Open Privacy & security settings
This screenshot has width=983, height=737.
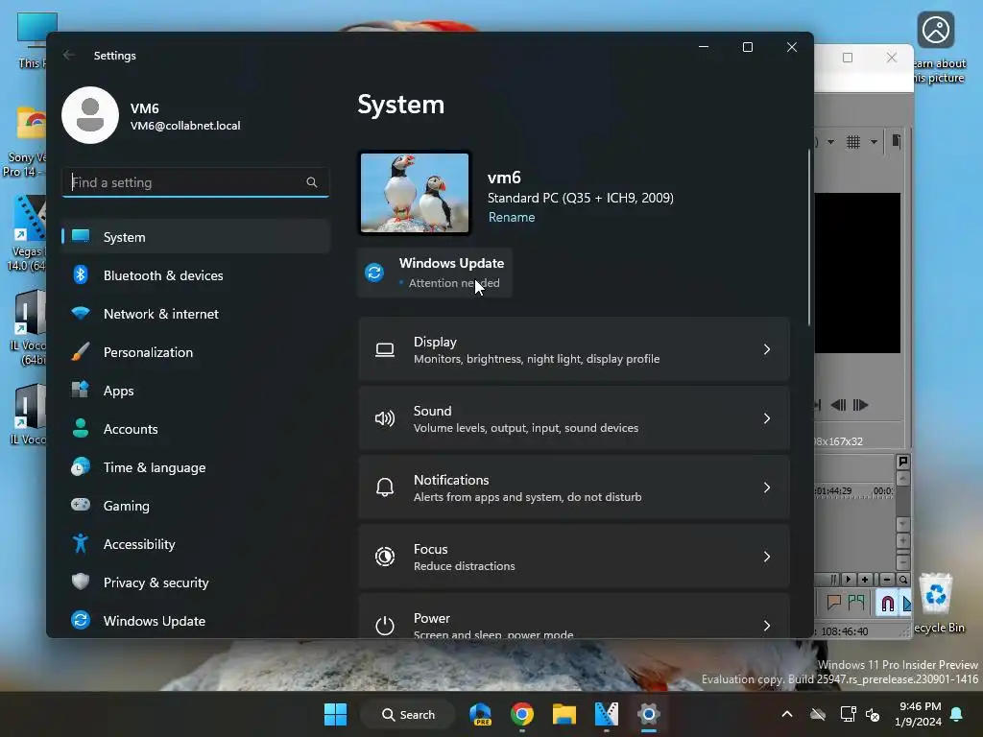[x=196, y=582]
